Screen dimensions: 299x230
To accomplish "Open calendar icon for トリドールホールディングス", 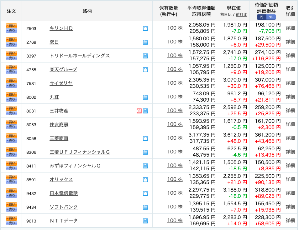I will [x=145, y=56].
